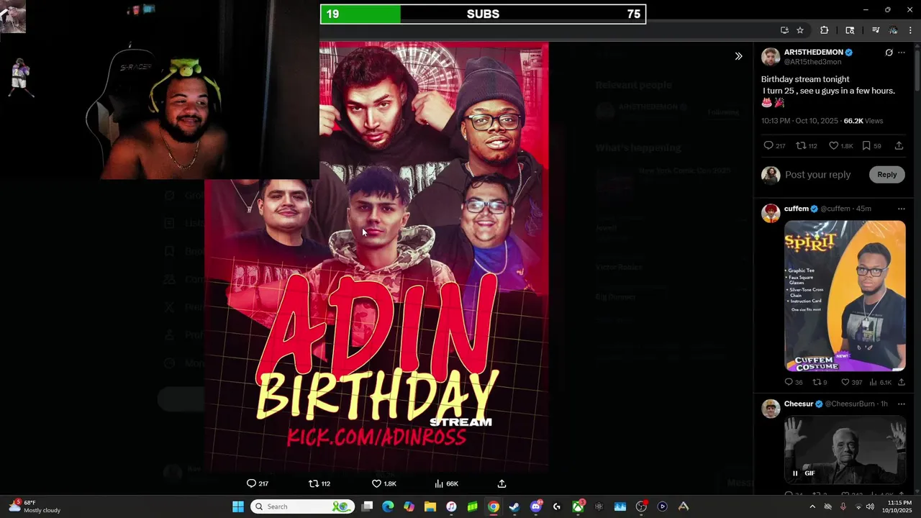Open the cuffem Spirit costume image
Viewport: 921px width, 518px height.
[x=845, y=296]
